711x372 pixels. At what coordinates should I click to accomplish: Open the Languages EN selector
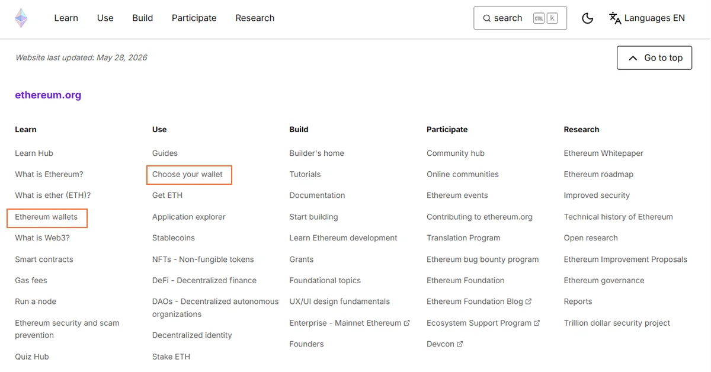(647, 18)
